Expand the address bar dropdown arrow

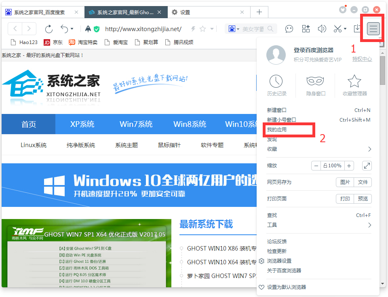[x=212, y=29]
